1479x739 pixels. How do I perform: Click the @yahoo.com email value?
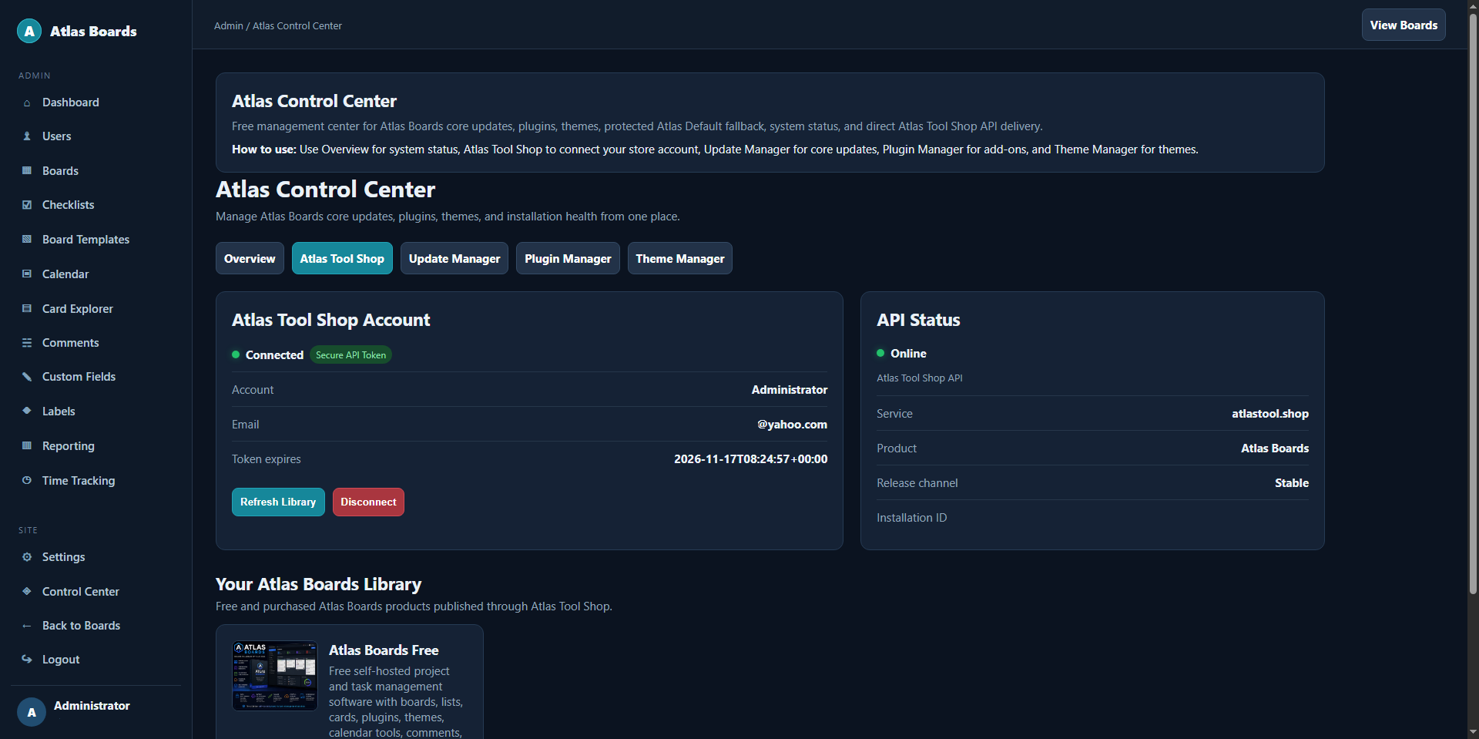792,425
